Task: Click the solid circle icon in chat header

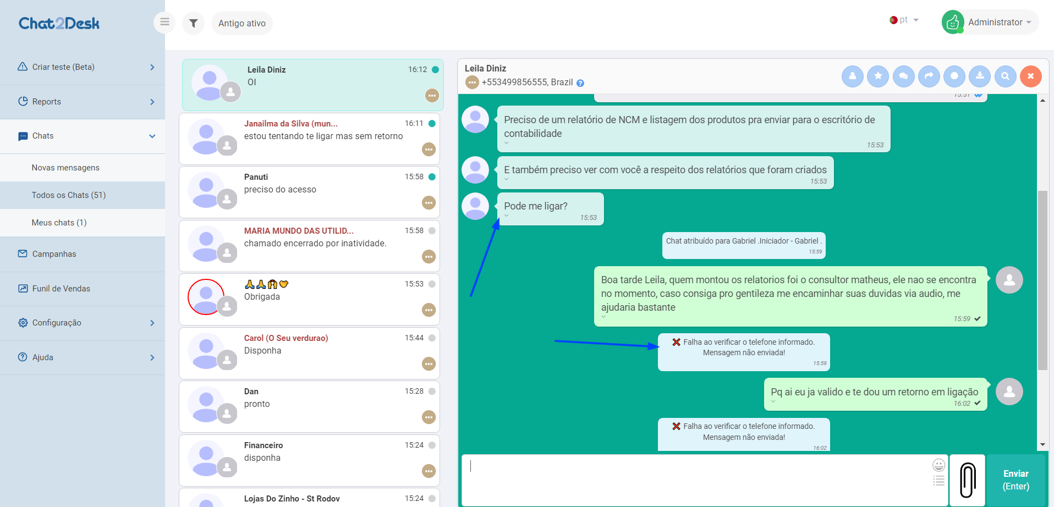Action: [x=954, y=76]
